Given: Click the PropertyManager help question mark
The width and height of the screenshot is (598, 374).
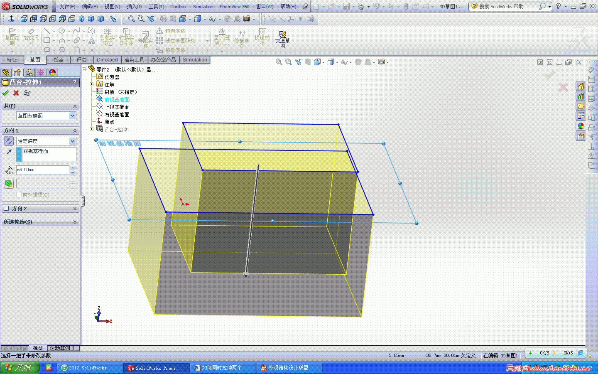Looking at the screenshot, I should tap(75, 82).
